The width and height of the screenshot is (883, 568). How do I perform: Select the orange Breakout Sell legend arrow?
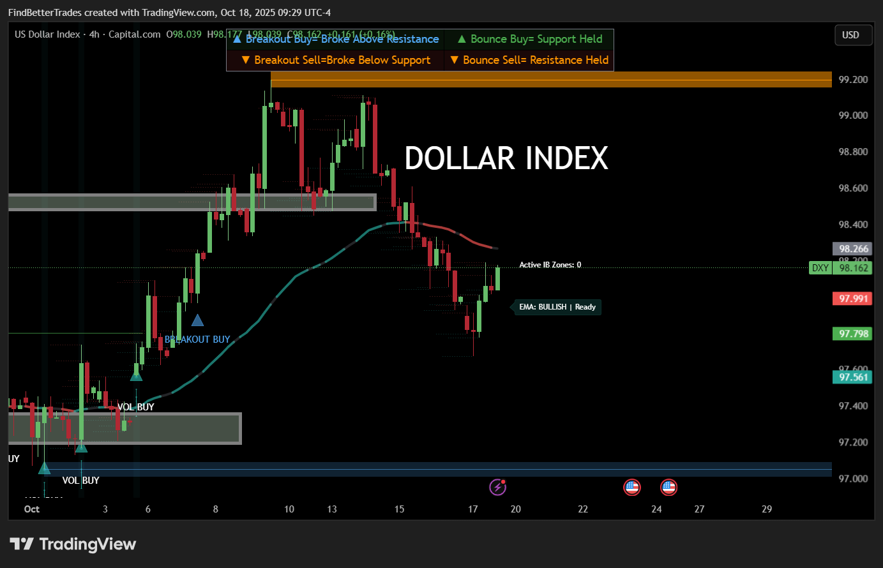coord(245,60)
